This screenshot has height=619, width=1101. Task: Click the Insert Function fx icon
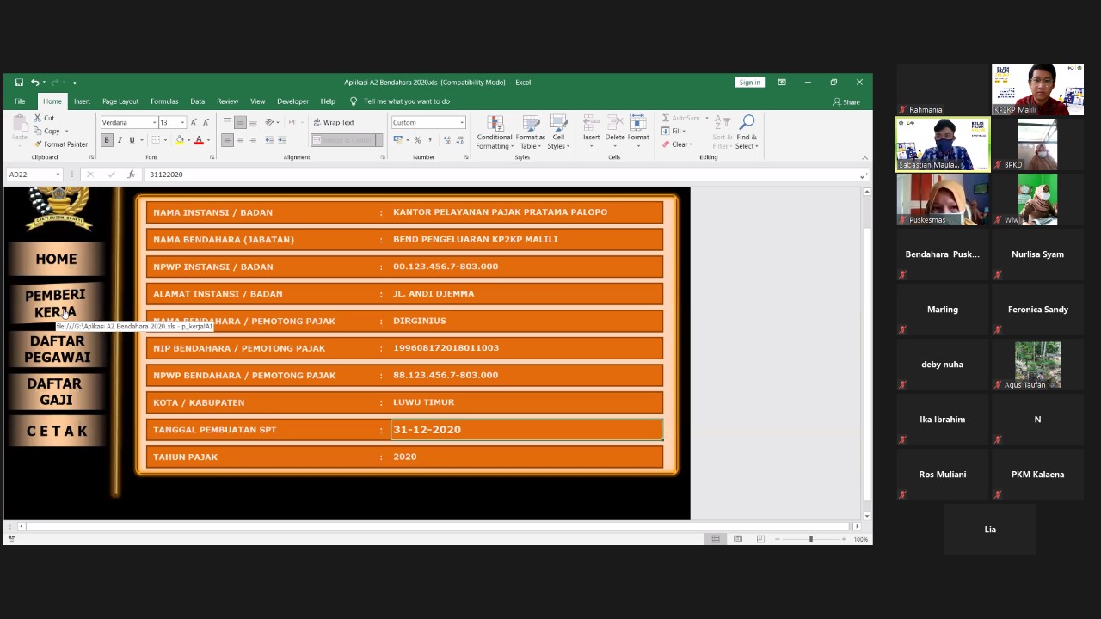pos(131,175)
